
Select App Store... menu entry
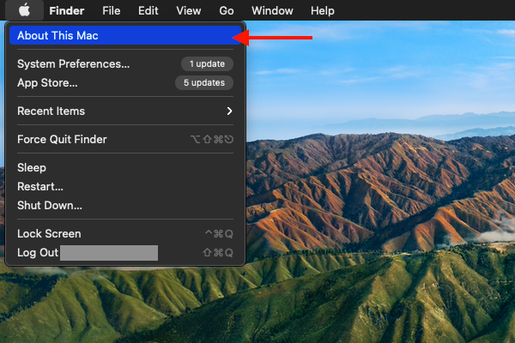point(125,82)
